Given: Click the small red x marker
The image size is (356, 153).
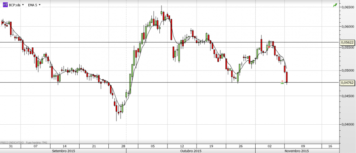Looking at the screenshot, I should pos(282,81).
